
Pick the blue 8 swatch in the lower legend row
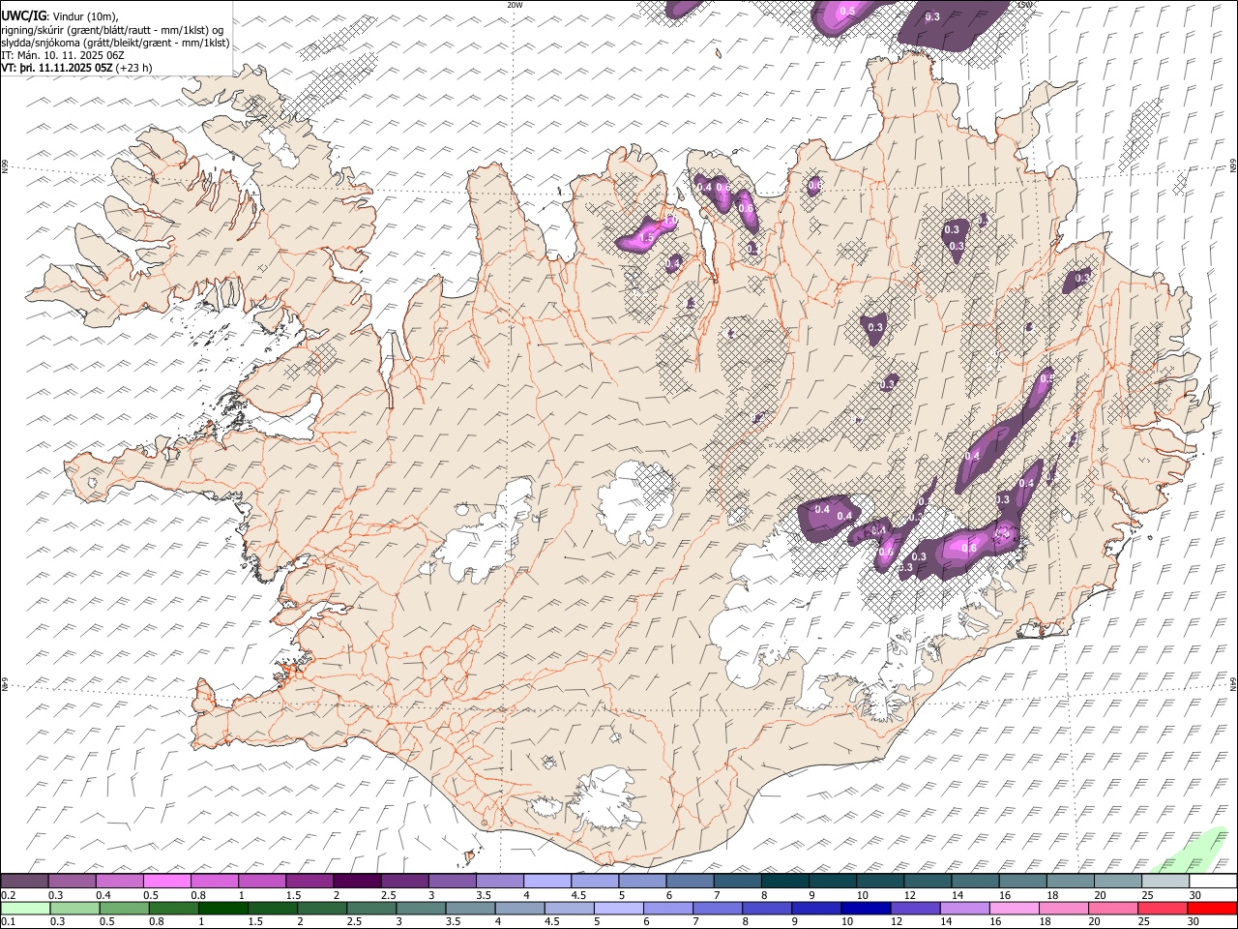pyautogui.click(x=767, y=909)
